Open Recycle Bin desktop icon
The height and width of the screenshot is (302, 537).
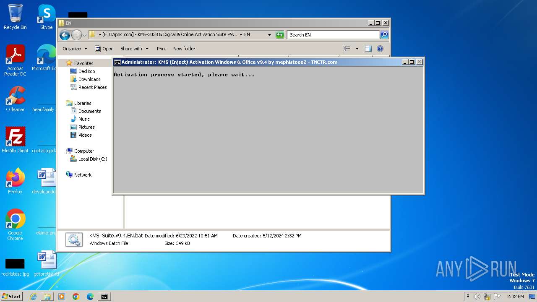point(15,17)
